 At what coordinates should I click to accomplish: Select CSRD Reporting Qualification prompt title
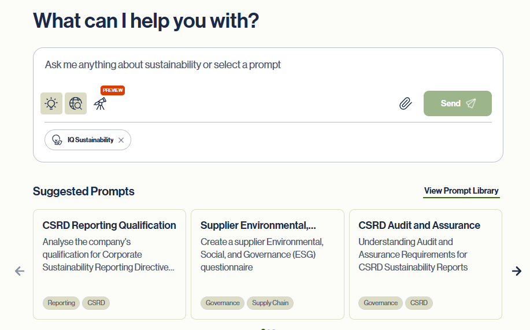(x=109, y=225)
